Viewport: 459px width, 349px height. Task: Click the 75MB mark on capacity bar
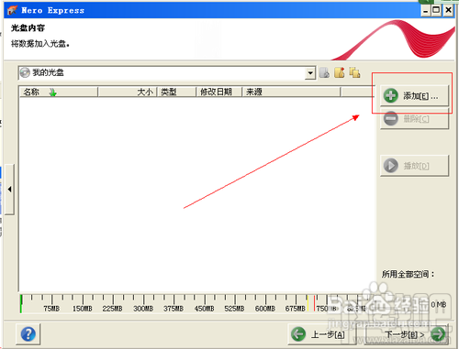coord(51,309)
